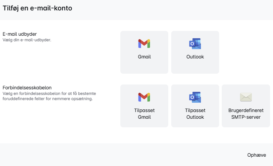Click the "Forbindelsesskabelon" section heading

(x=27, y=87)
